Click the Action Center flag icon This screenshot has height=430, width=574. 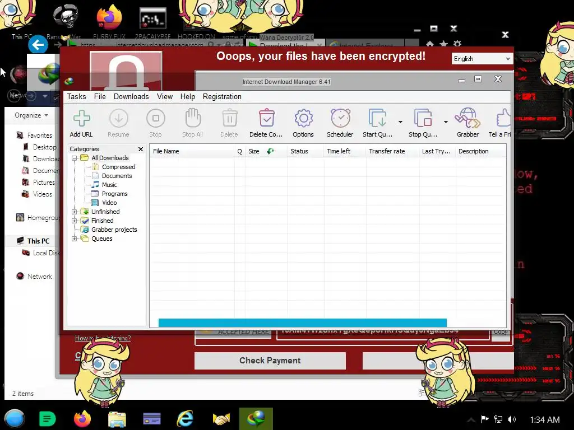(484, 419)
